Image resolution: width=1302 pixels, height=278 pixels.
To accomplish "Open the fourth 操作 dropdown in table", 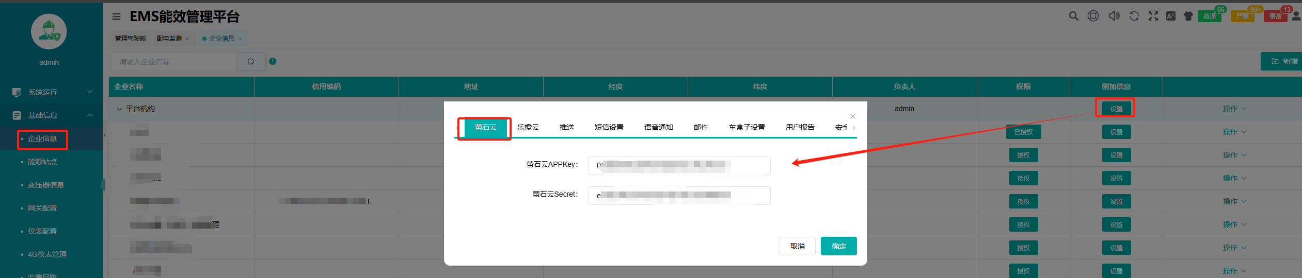I will [1234, 178].
